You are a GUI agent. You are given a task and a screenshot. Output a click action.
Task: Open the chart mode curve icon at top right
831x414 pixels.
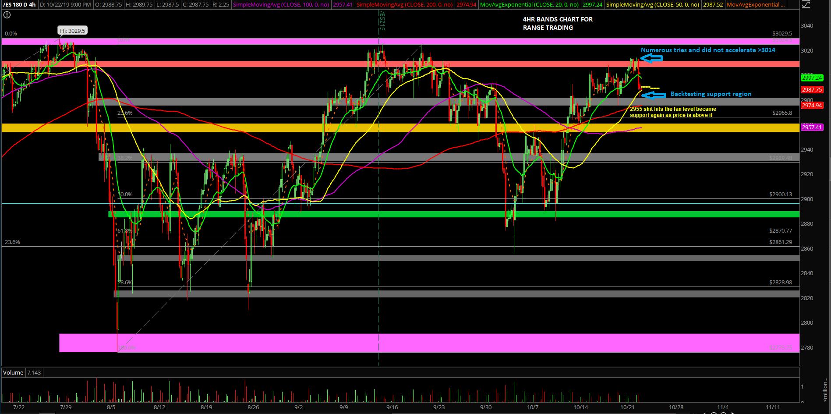806,5
